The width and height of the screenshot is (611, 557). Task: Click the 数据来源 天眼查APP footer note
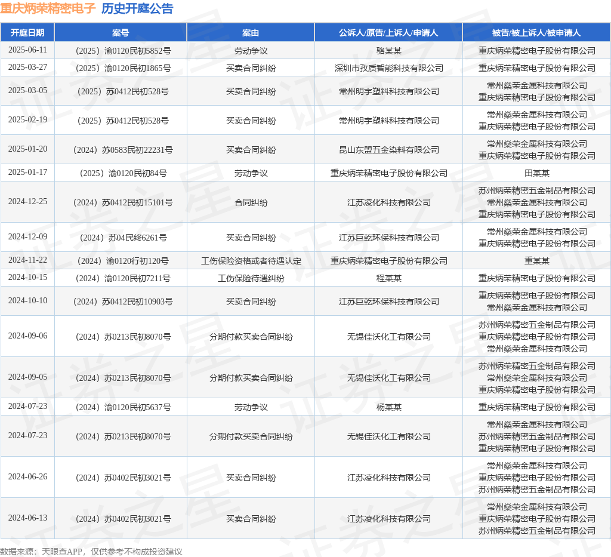[91, 552]
